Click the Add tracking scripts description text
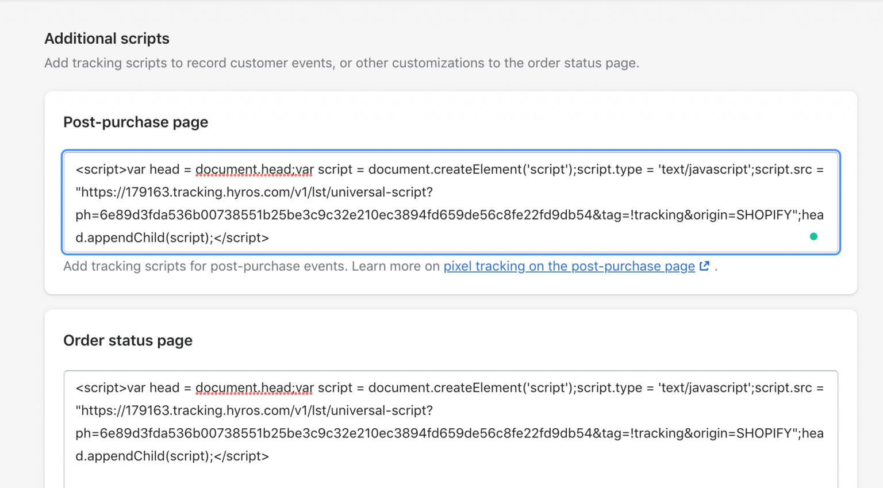 pyautogui.click(x=341, y=63)
